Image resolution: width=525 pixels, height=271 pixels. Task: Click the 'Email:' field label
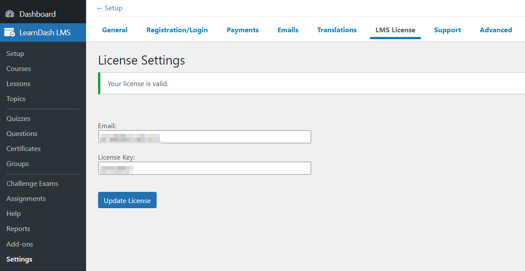click(x=107, y=126)
